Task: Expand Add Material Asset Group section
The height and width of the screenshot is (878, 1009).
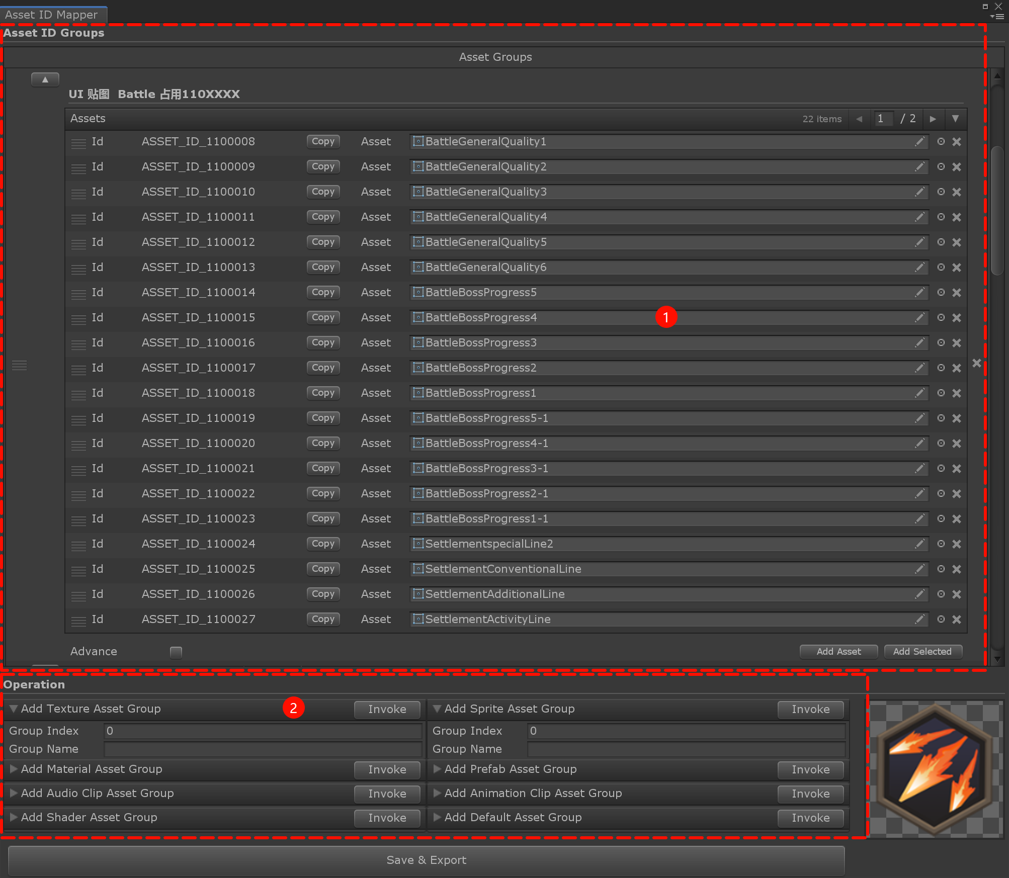Action: click(x=14, y=769)
